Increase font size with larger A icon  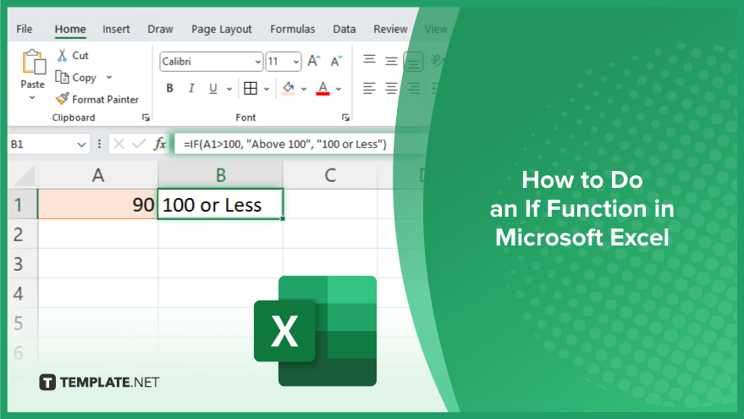pos(314,61)
